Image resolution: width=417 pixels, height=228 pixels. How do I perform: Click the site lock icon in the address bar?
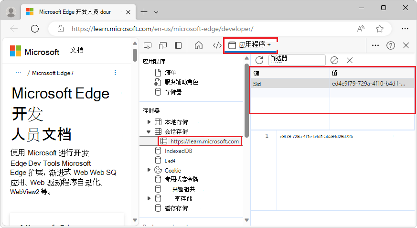(61, 29)
